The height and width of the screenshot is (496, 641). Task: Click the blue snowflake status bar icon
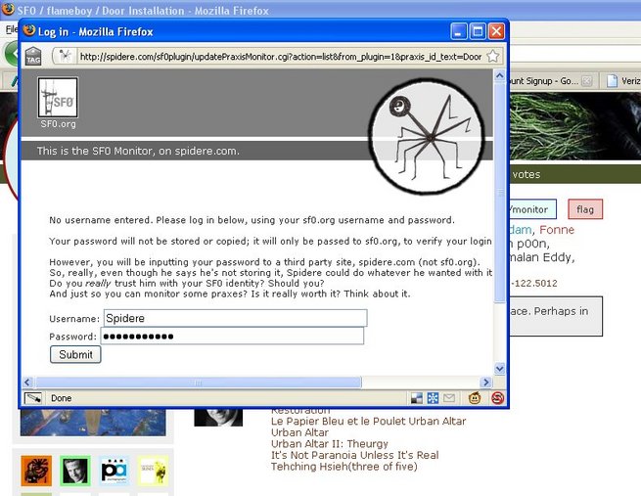[x=433, y=398]
